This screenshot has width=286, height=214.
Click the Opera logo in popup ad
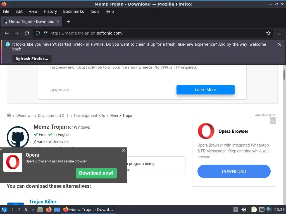(13, 162)
